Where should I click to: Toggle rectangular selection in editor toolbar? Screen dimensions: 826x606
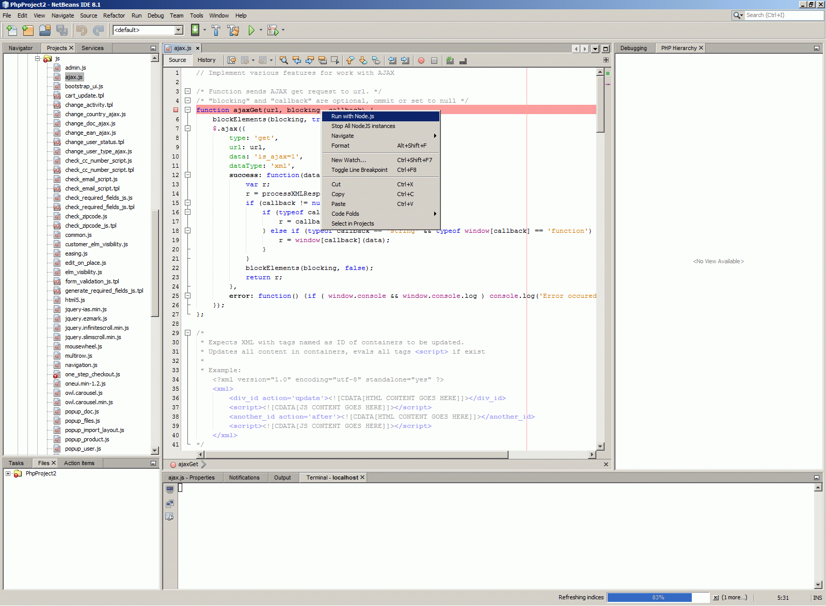(x=335, y=60)
